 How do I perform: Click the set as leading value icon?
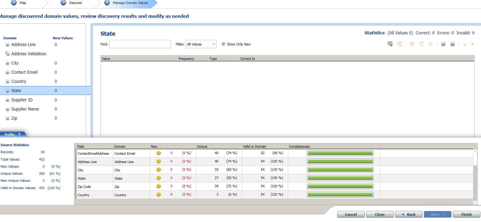pyautogui.click(x=431, y=44)
